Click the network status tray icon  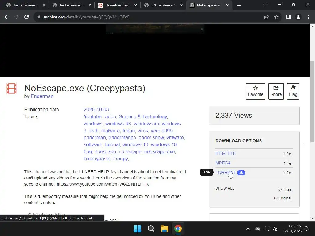click(x=267, y=229)
